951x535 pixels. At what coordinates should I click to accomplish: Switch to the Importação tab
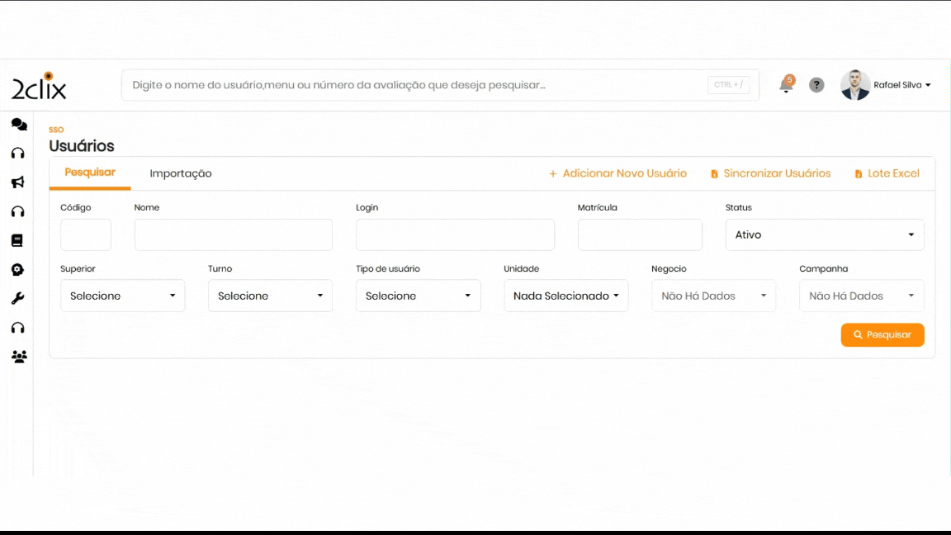tap(181, 173)
